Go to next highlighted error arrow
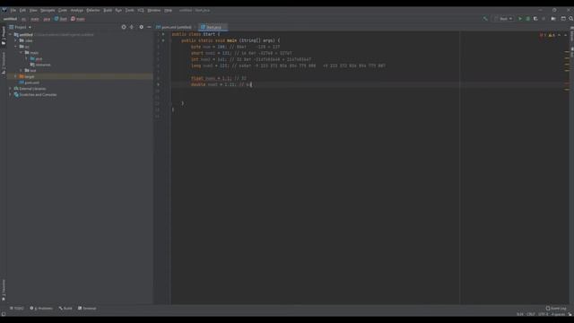This screenshot has width=574, height=323. [566, 35]
